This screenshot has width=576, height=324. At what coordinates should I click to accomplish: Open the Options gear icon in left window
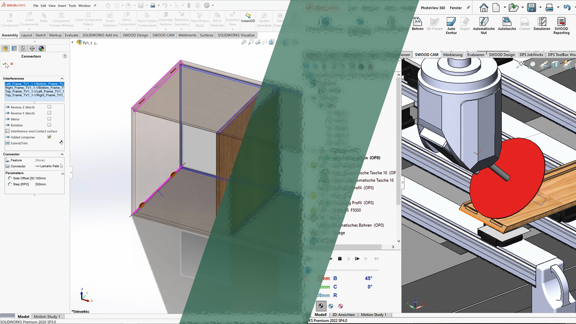click(x=207, y=5)
